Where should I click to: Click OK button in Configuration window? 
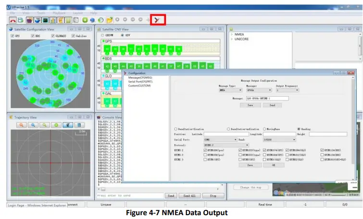[x=274, y=165]
